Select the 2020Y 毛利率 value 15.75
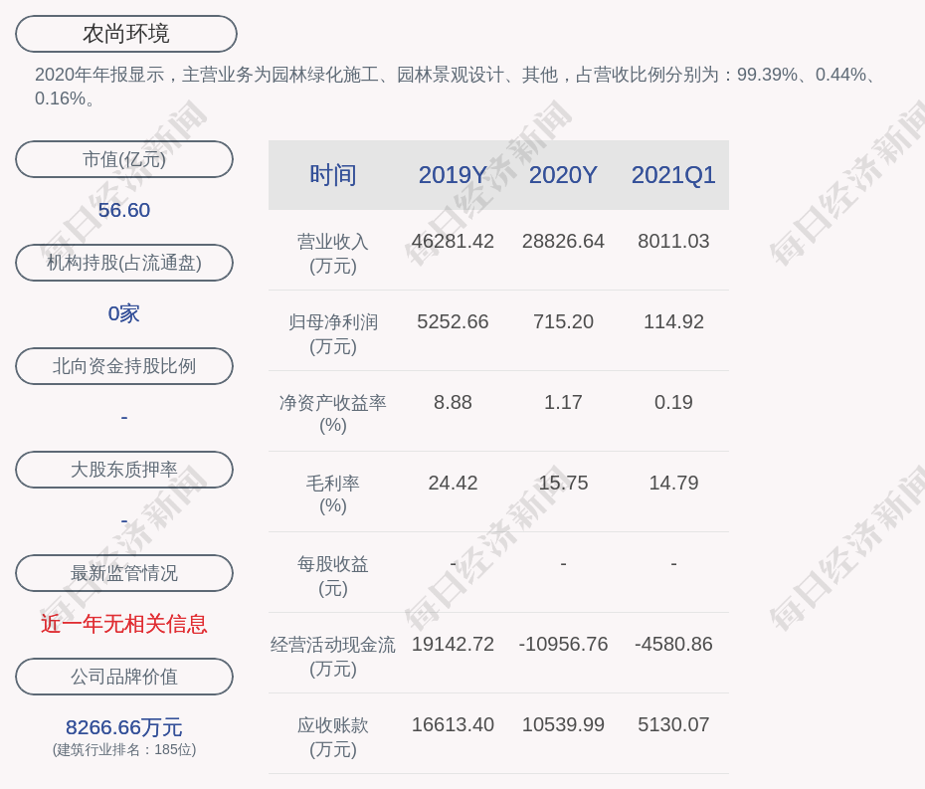 point(563,483)
